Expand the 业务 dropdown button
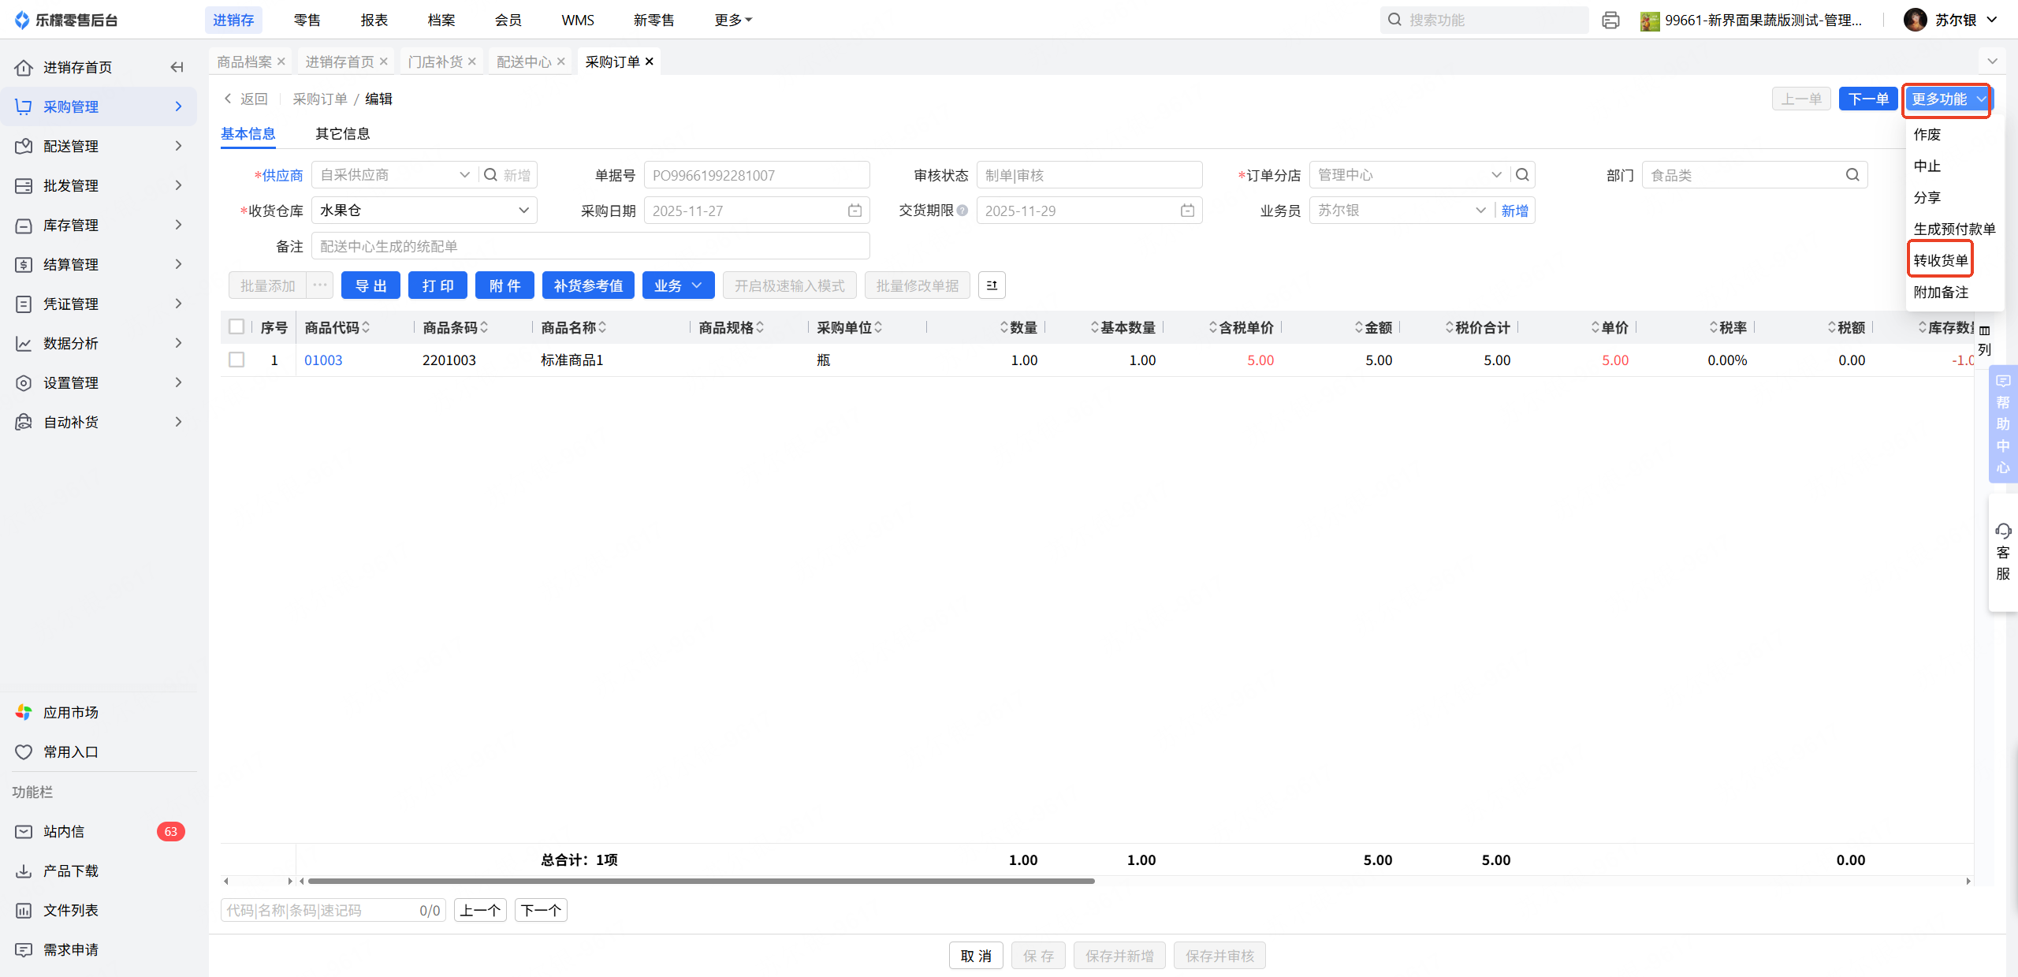2018x977 pixels. pyautogui.click(x=678, y=285)
